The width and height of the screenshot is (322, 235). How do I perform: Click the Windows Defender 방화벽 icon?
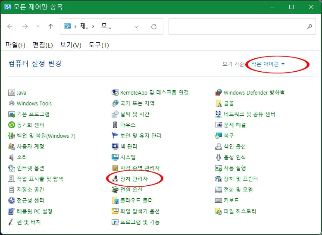coord(219,92)
